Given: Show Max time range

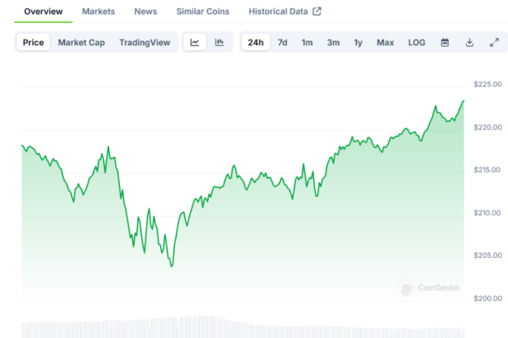Looking at the screenshot, I should [x=385, y=42].
